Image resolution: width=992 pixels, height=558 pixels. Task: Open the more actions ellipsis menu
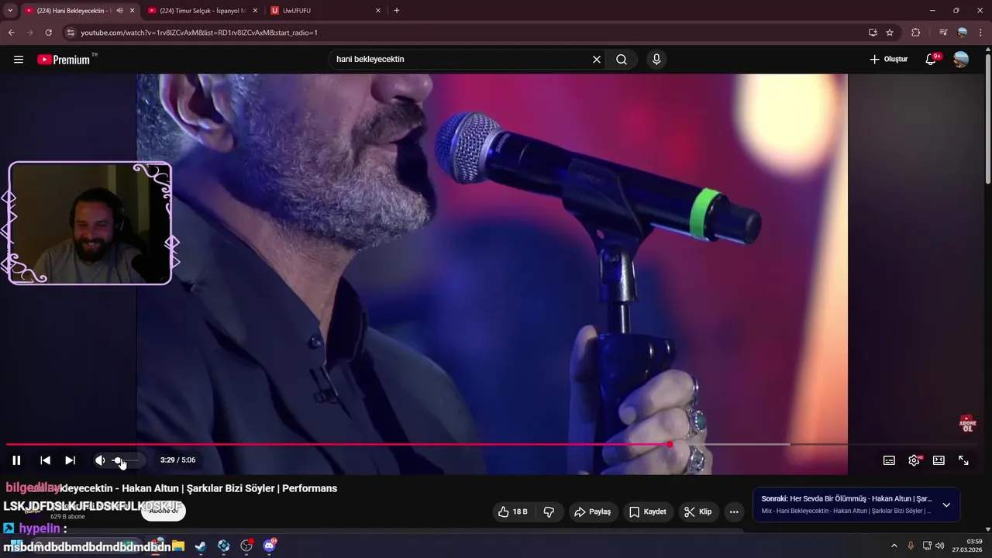point(734,511)
